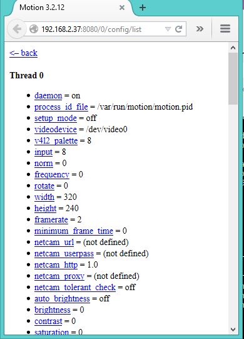The width and height of the screenshot is (244, 339).
Task: Open the netcam_proxy setting link
Action: (59, 276)
